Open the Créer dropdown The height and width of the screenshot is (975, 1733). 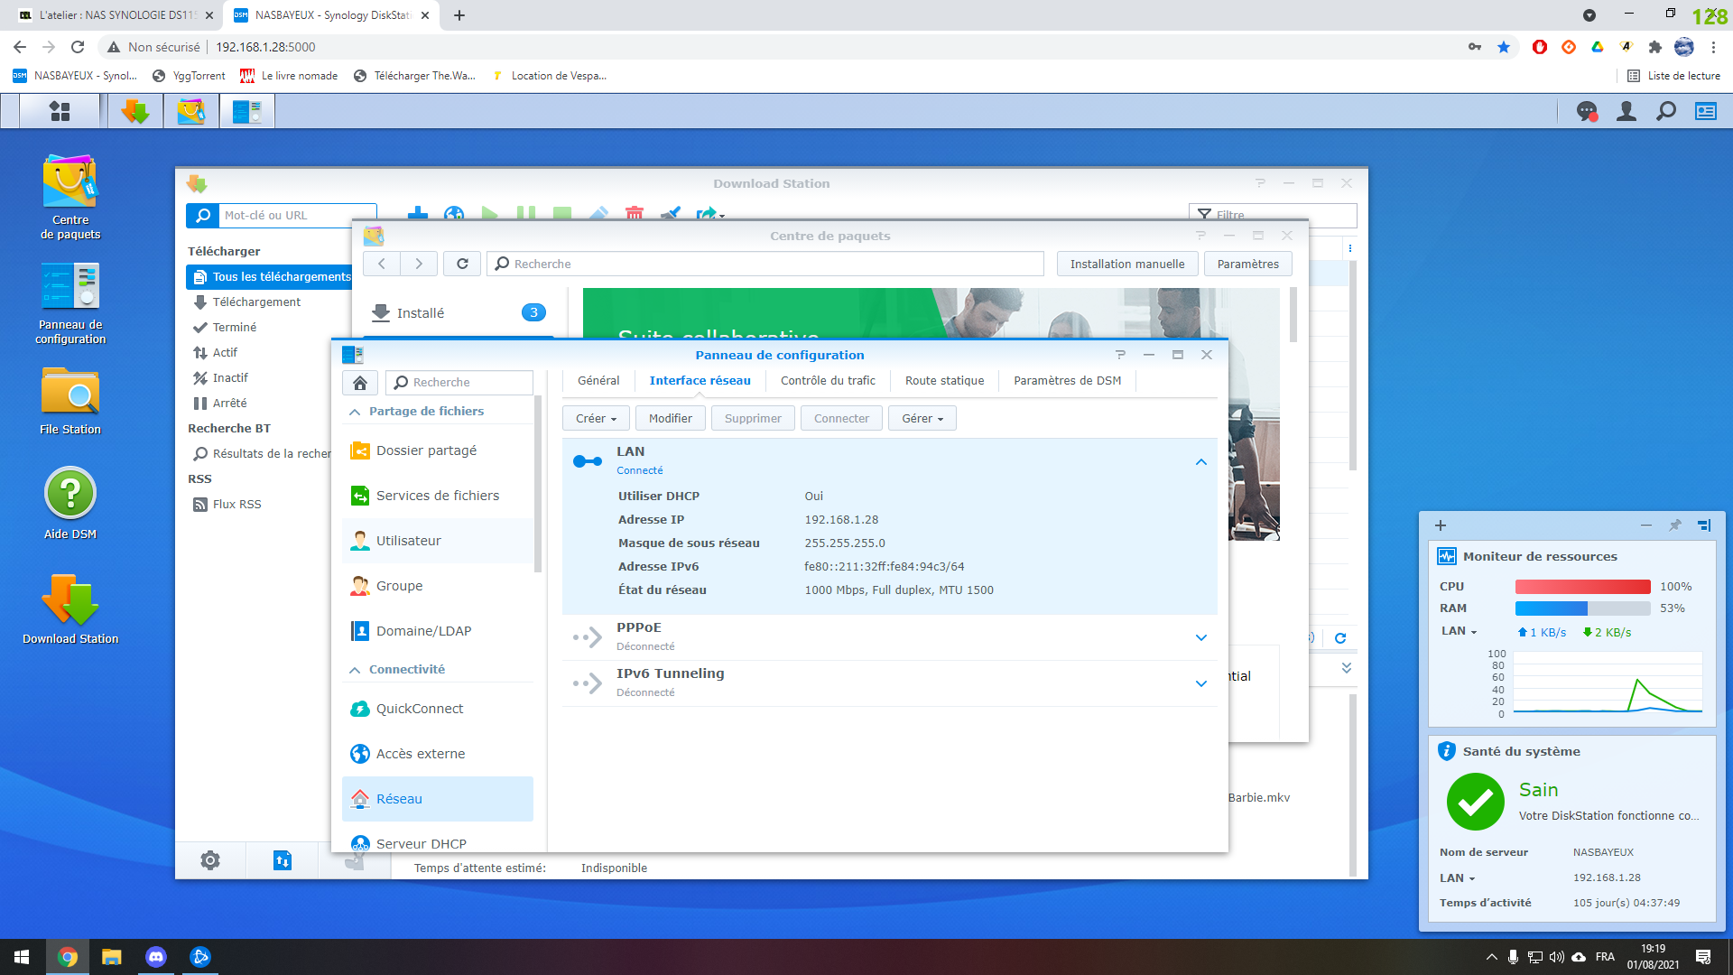point(596,418)
